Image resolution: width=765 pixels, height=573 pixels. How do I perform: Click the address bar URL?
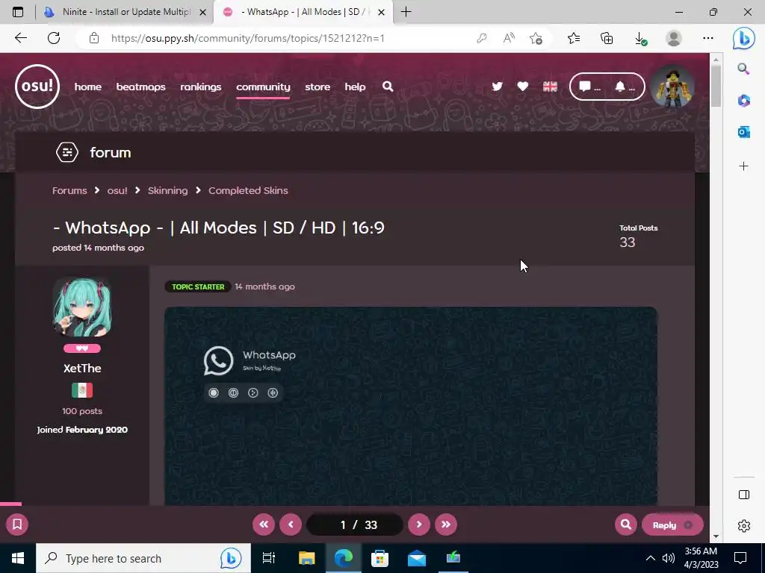(248, 38)
